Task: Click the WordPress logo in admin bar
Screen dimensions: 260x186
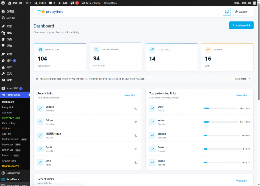Action: coord(3,3)
